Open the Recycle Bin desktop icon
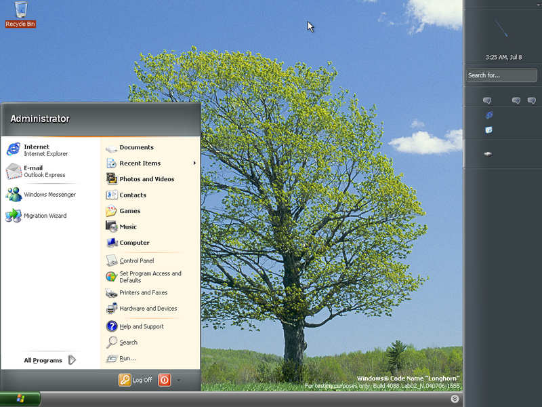This screenshot has height=407, width=542. tap(20, 14)
